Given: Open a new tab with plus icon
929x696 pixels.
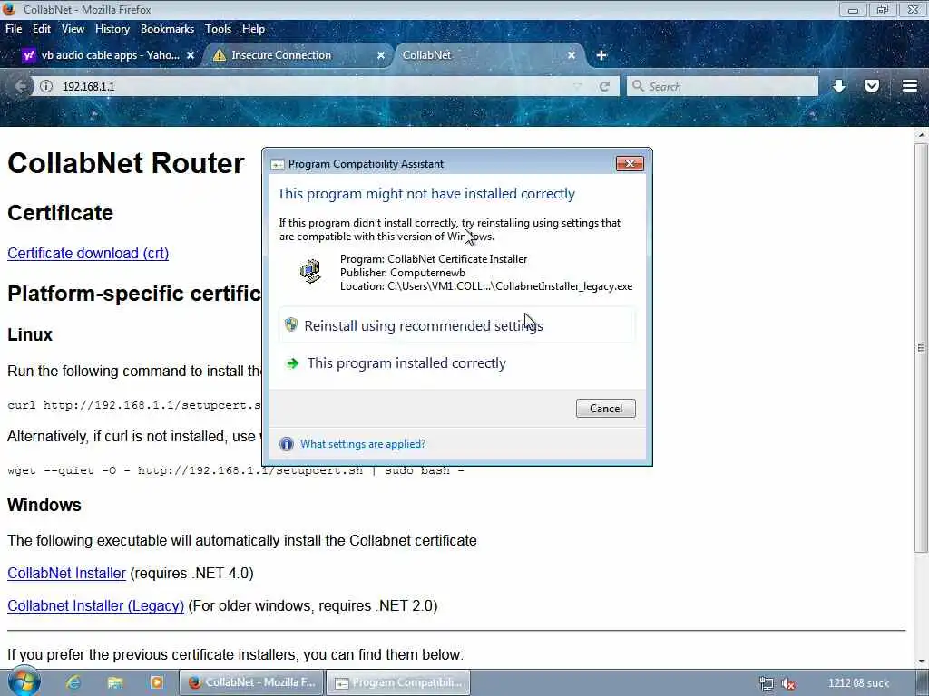Looking at the screenshot, I should (x=601, y=55).
